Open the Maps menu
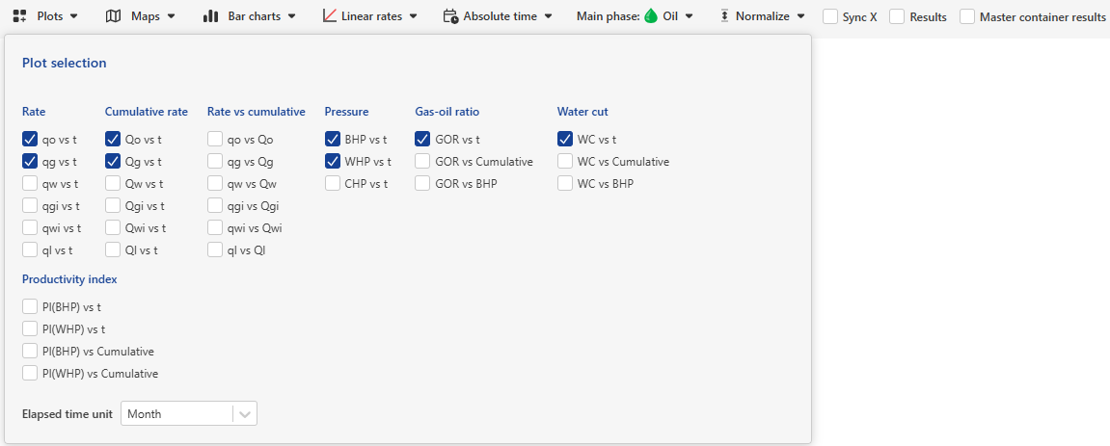Image resolution: width=1110 pixels, height=446 pixels. tap(171, 16)
